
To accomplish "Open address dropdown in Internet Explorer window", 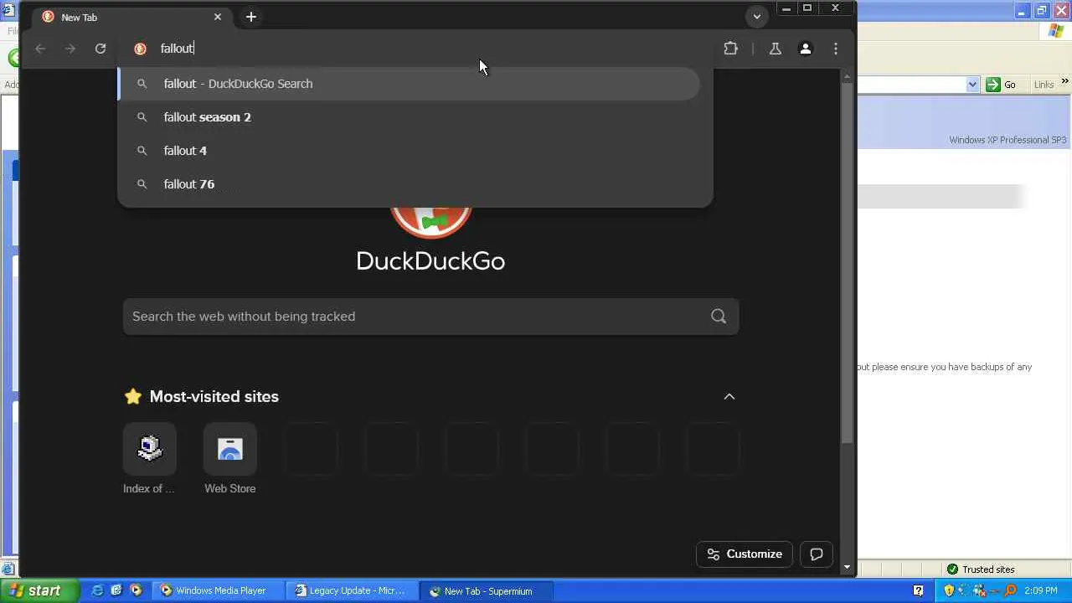I will [972, 85].
